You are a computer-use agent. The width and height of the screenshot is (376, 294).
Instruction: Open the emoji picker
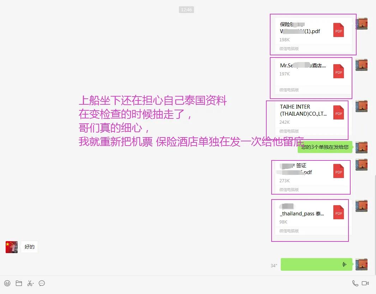(7, 283)
